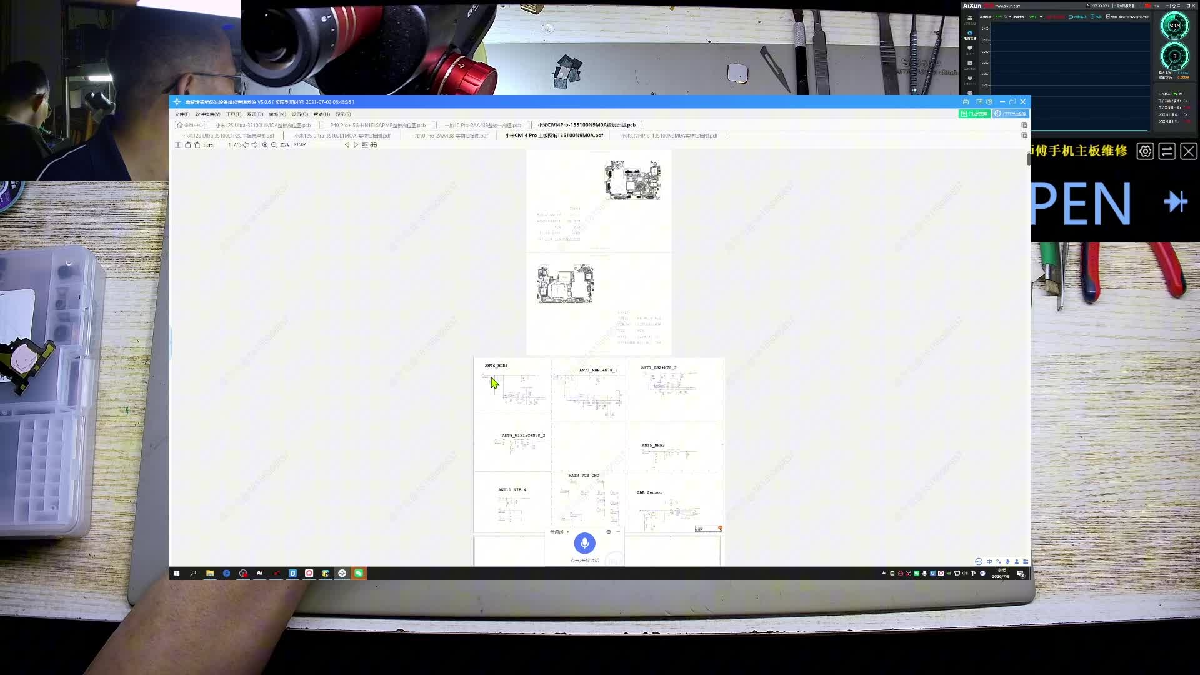The height and width of the screenshot is (675, 1200).
Task: Click the vertical scrollbar thumb of the viewer
Action: (x=1029, y=159)
